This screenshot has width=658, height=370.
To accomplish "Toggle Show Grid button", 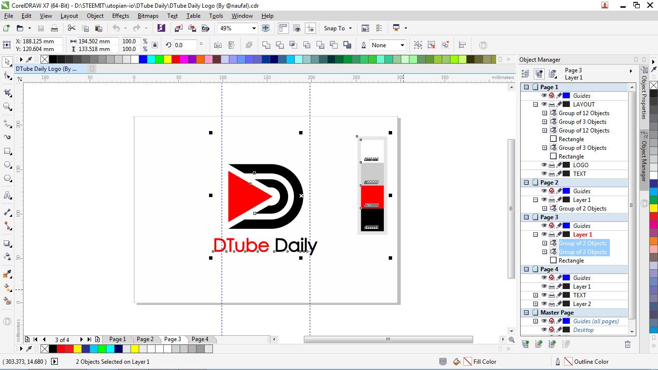I will (297, 28).
